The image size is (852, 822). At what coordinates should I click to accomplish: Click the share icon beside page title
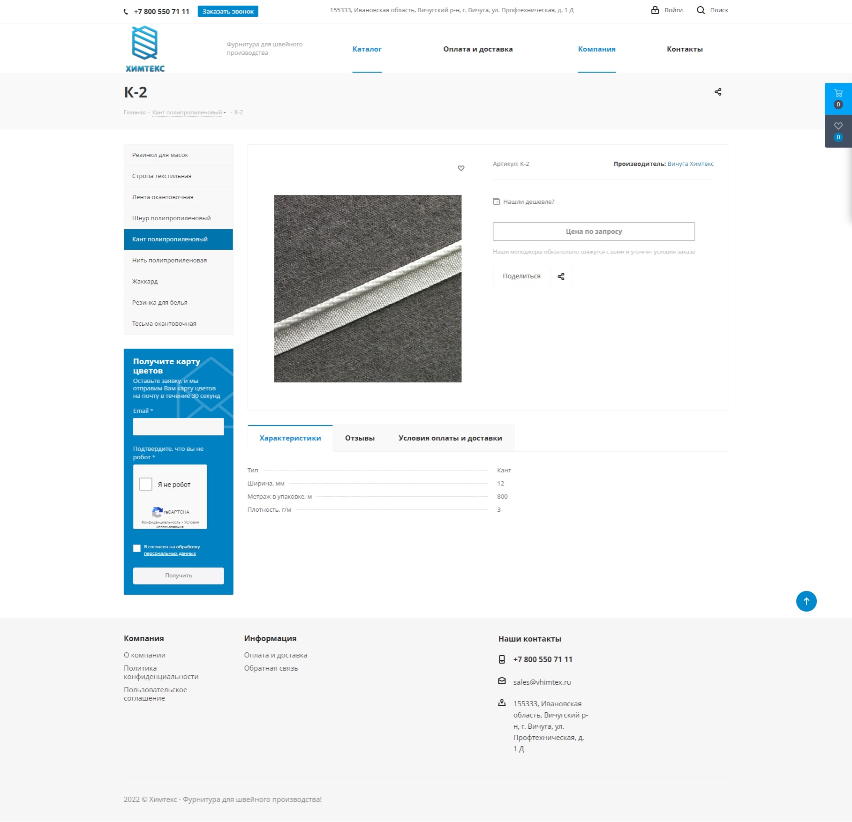point(717,92)
